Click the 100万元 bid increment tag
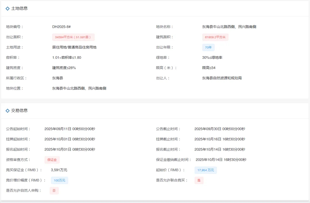The height and width of the screenshot is (203, 310). point(59,180)
